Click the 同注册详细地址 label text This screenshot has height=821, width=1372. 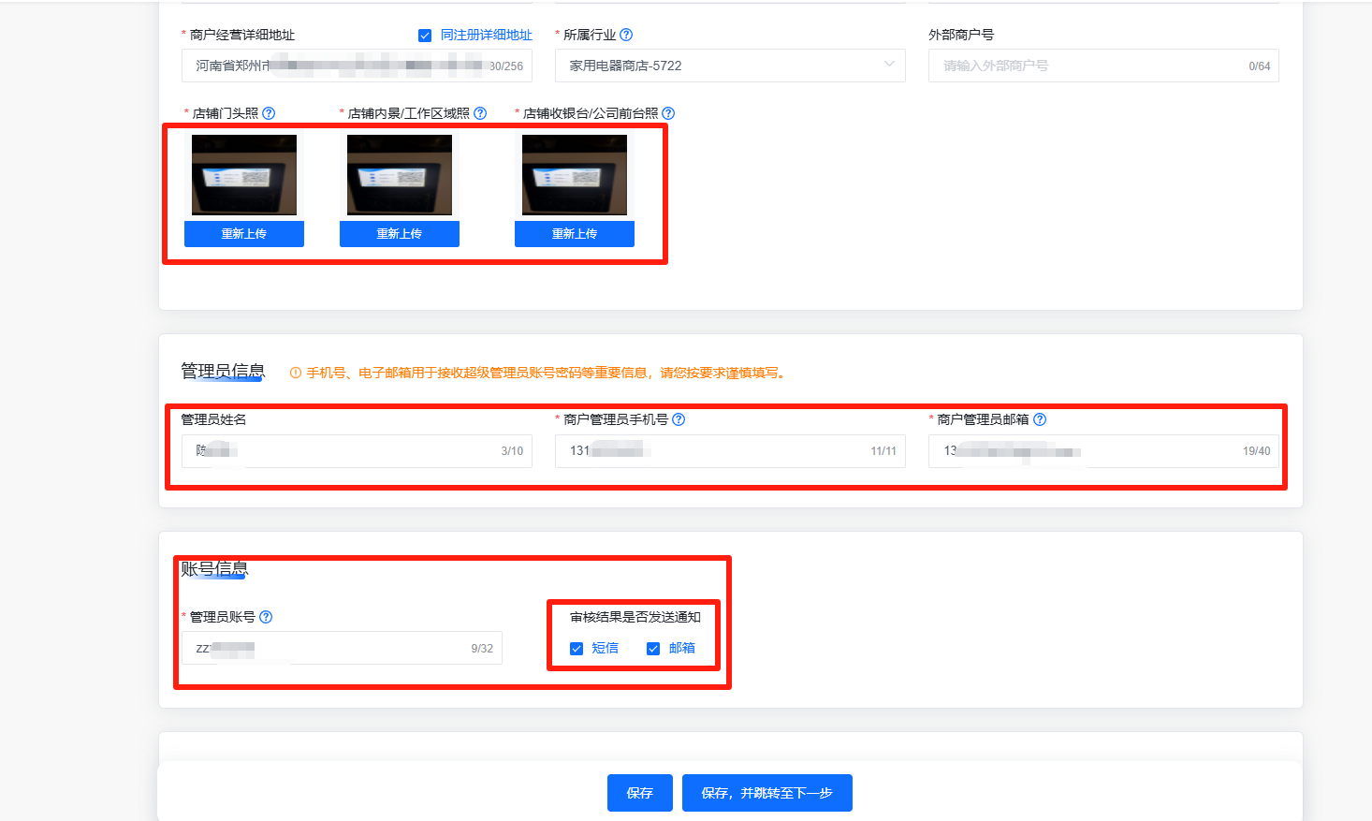tap(487, 35)
